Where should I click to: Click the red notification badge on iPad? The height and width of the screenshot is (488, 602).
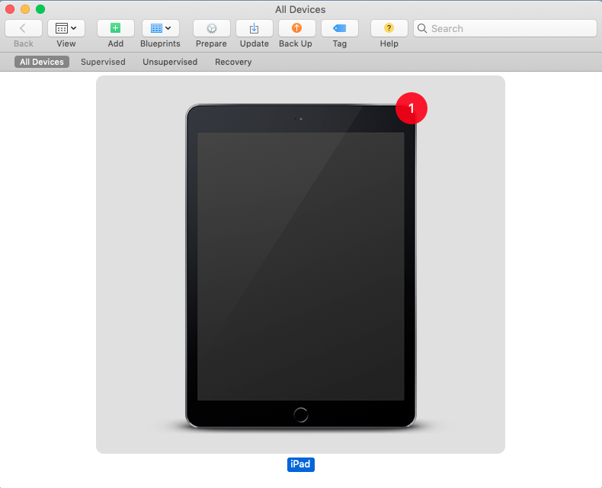411,108
